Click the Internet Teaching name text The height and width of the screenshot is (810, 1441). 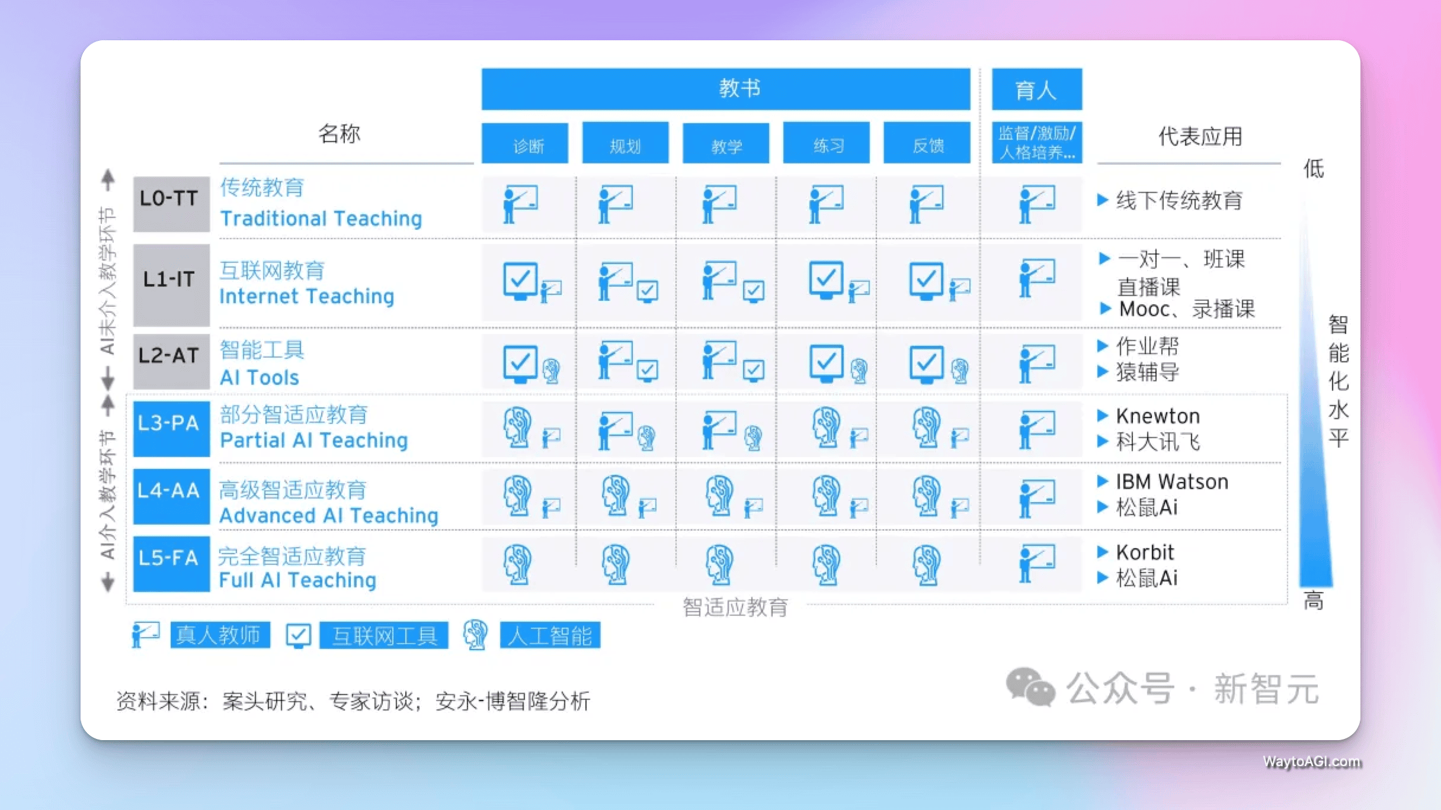pyautogui.click(x=307, y=296)
